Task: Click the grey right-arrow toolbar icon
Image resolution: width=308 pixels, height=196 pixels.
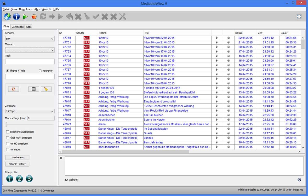Action: pyautogui.click(x=52, y=17)
